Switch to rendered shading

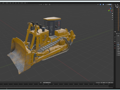pyautogui.click(x=111, y=4)
